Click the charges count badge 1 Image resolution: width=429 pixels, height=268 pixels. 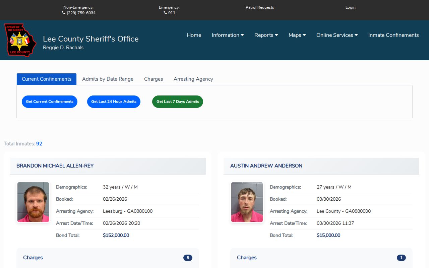pyautogui.click(x=401, y=258)
